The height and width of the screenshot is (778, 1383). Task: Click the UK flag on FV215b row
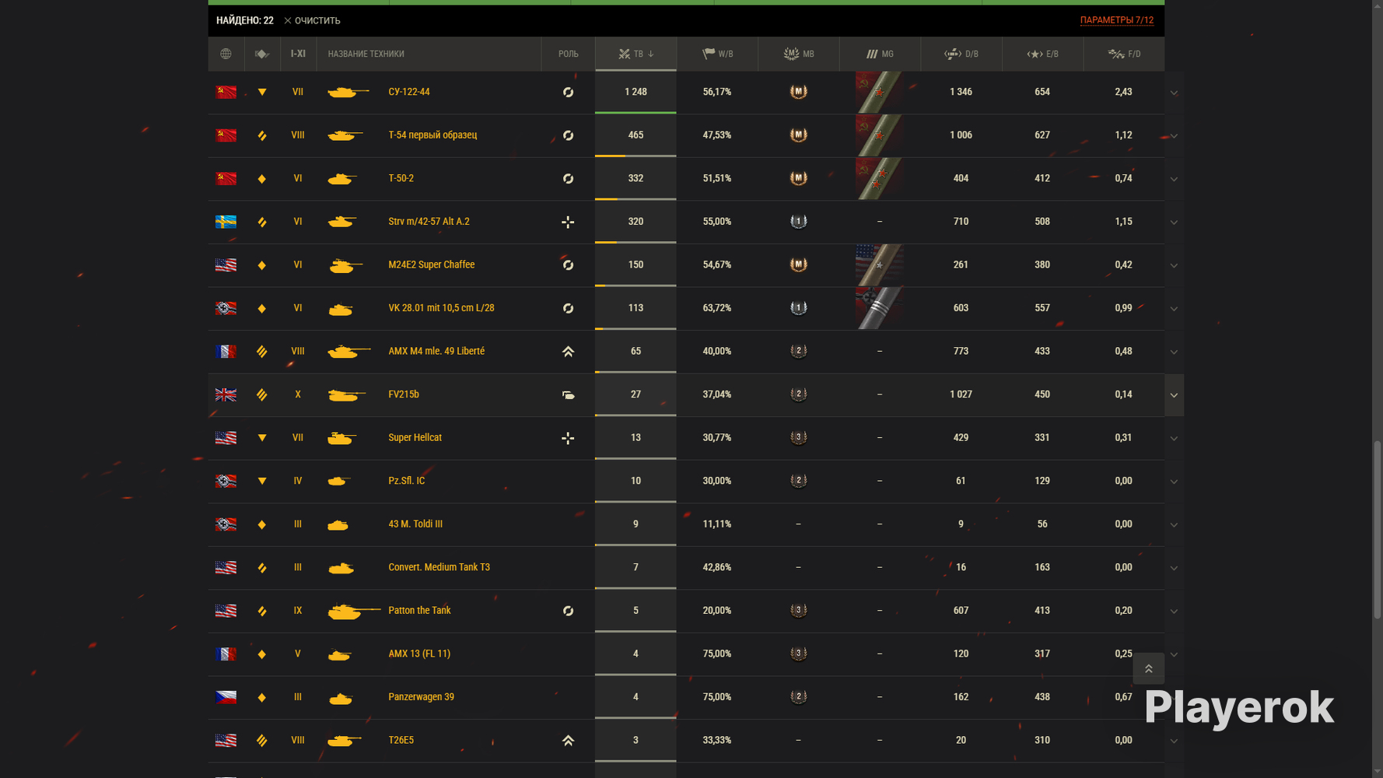click(x=226, y=394)
